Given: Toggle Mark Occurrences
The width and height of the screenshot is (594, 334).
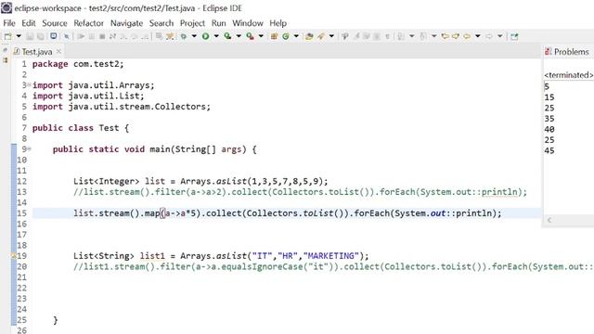Looking at the screenshot, I should click(356, 36).
